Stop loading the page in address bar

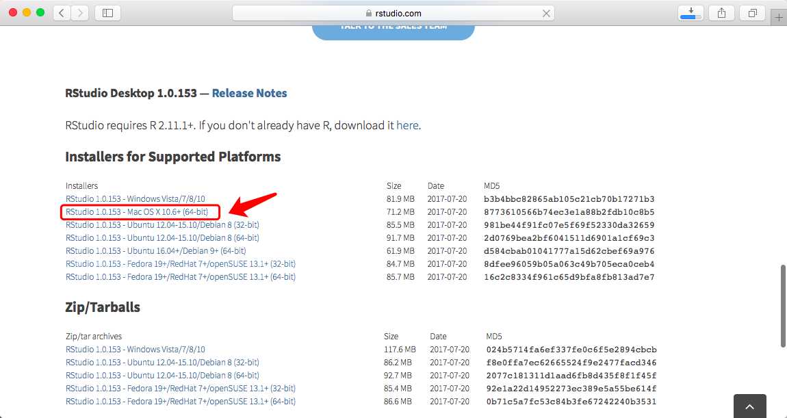(547, 14)
